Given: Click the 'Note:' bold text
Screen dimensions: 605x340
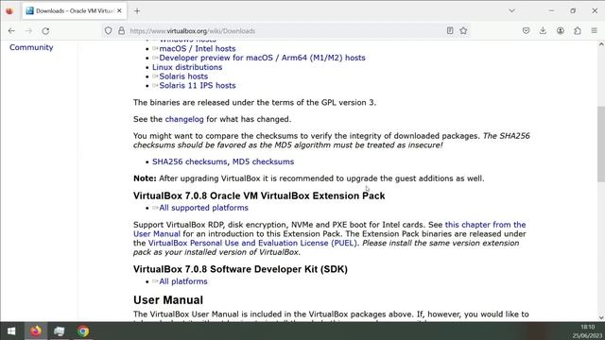Looking at the screenshot, I should tap(145, 178).
